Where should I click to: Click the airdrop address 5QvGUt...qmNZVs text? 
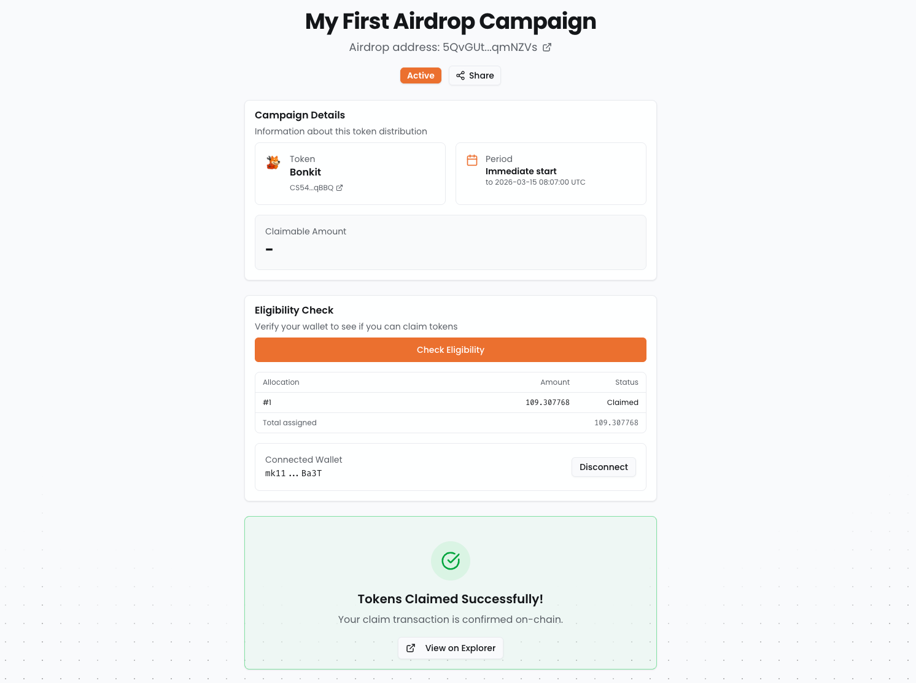pyautogui.click(x=490, y=47)
